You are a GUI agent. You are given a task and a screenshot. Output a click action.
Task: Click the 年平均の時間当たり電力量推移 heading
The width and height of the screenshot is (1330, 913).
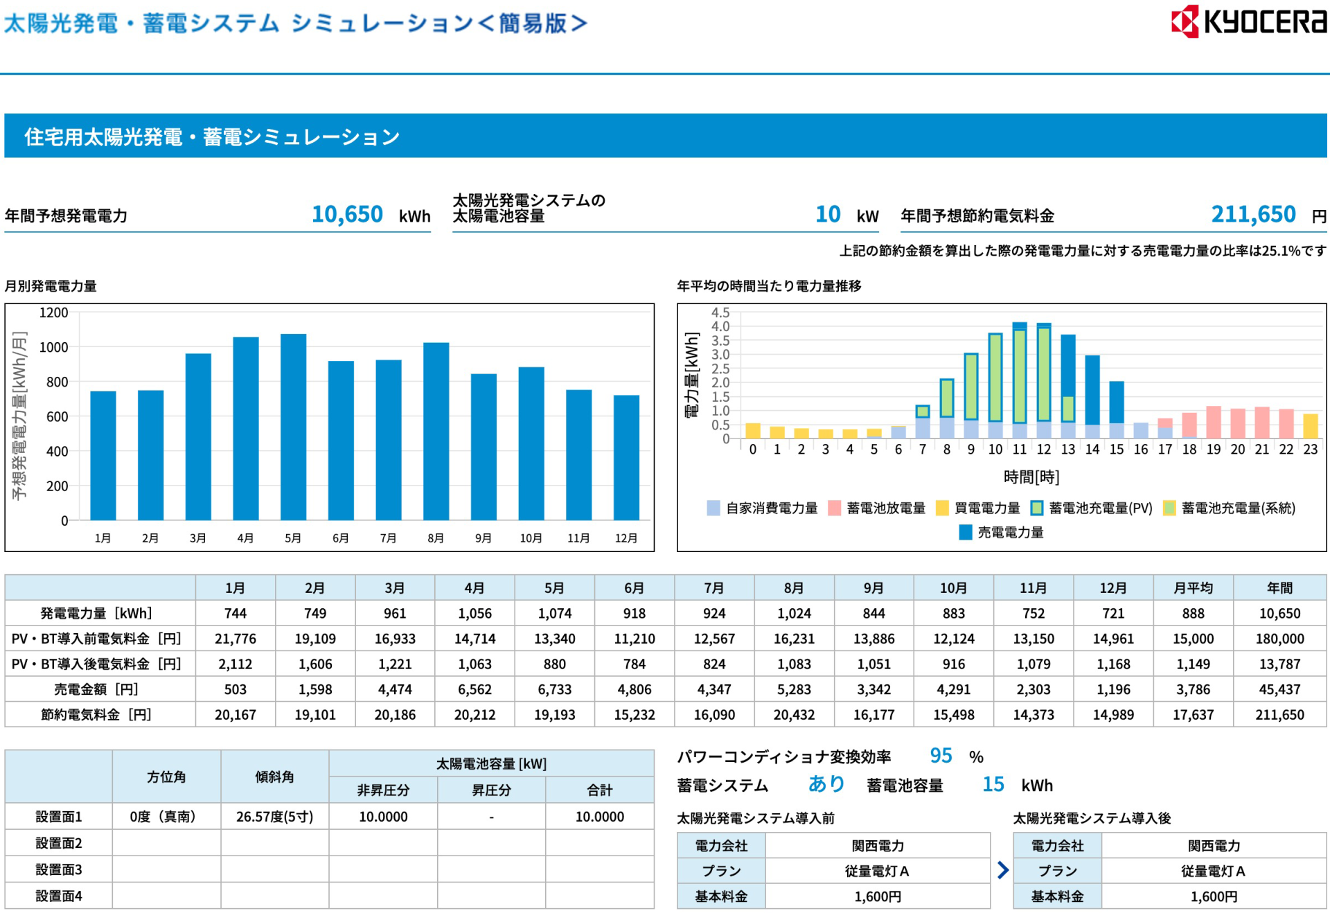pyautogui.click(x=769, y=285)
